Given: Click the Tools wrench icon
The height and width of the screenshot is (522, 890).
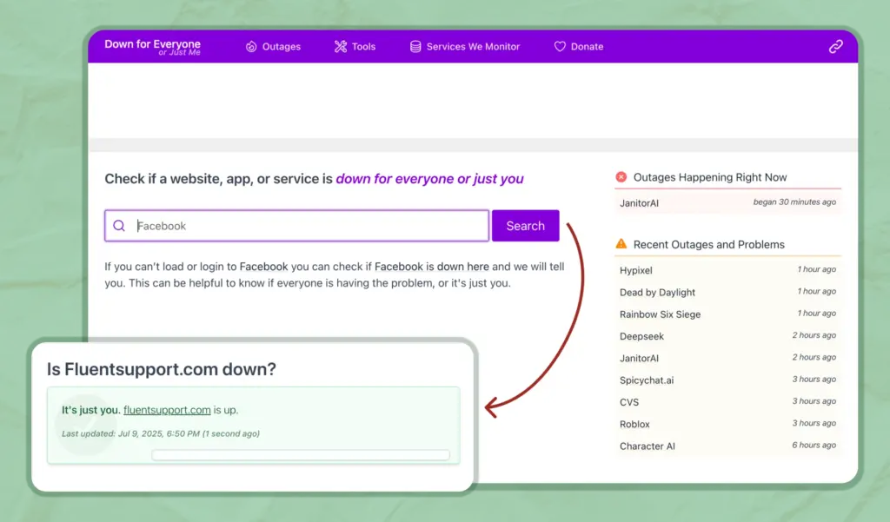Looking at the screenshot, I should (341, 47).
